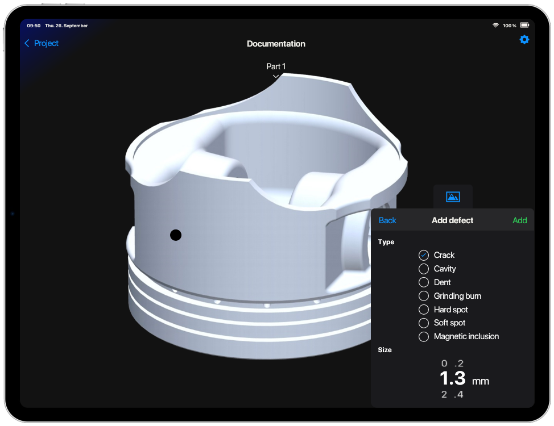Expand the Part 1 selector chevron

[276, 76]
